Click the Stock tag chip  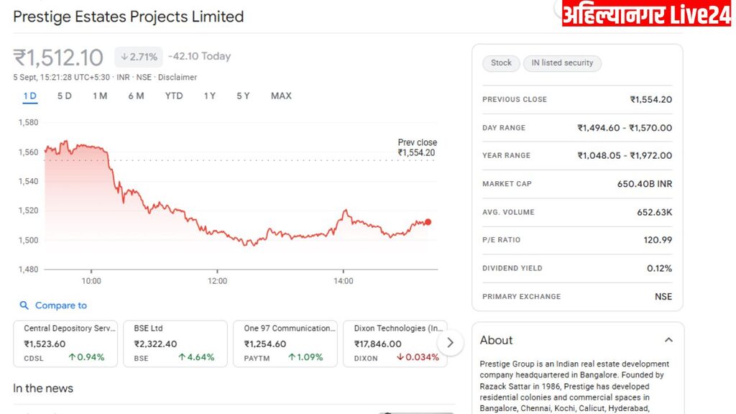pyautogui.click(x=501, y=63)
